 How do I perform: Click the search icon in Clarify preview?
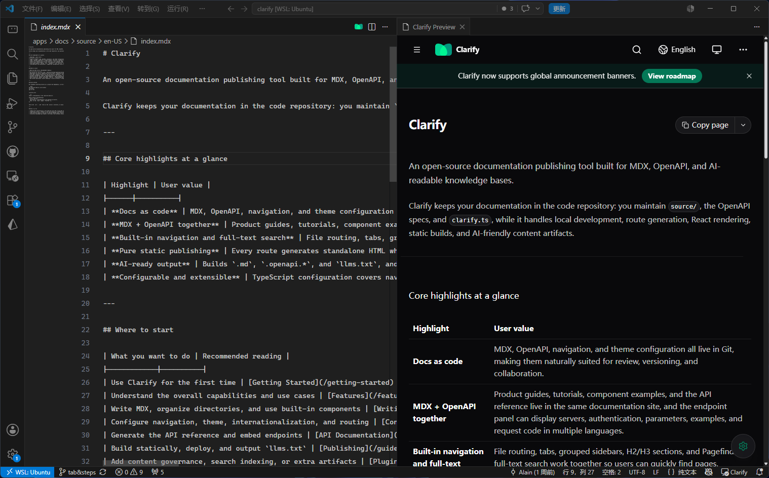tap(637, 50)
